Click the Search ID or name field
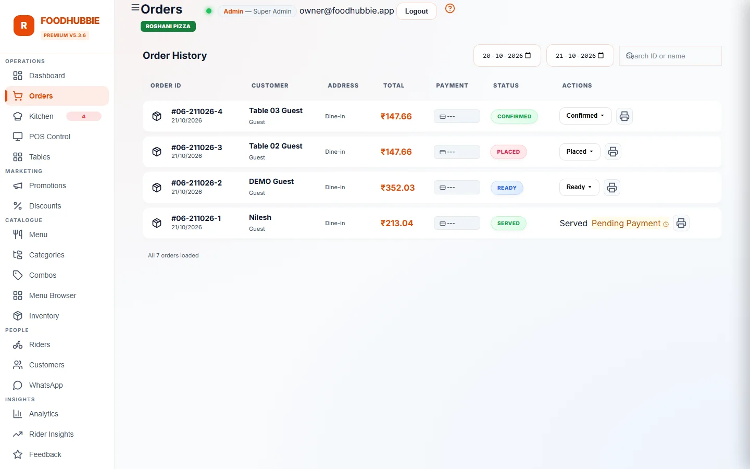The height and width of the screenshot is (469, 750). (670, 56)
